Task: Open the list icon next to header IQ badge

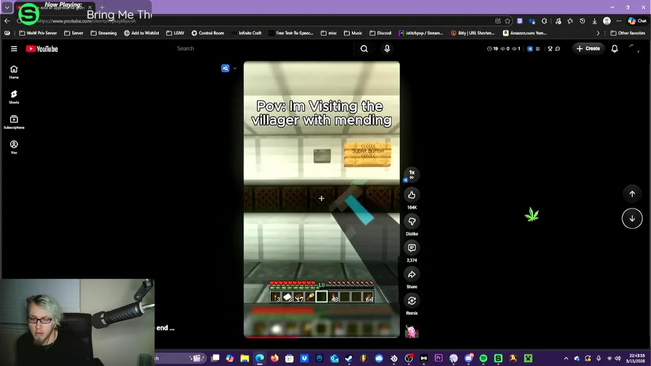Action: pos(538,49)
